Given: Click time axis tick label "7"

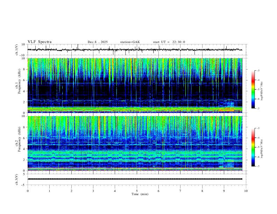Looking at the screenshot, I should tap(180, 191).
